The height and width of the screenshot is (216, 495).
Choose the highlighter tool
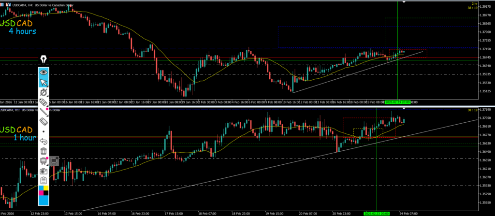click(44, 102)
